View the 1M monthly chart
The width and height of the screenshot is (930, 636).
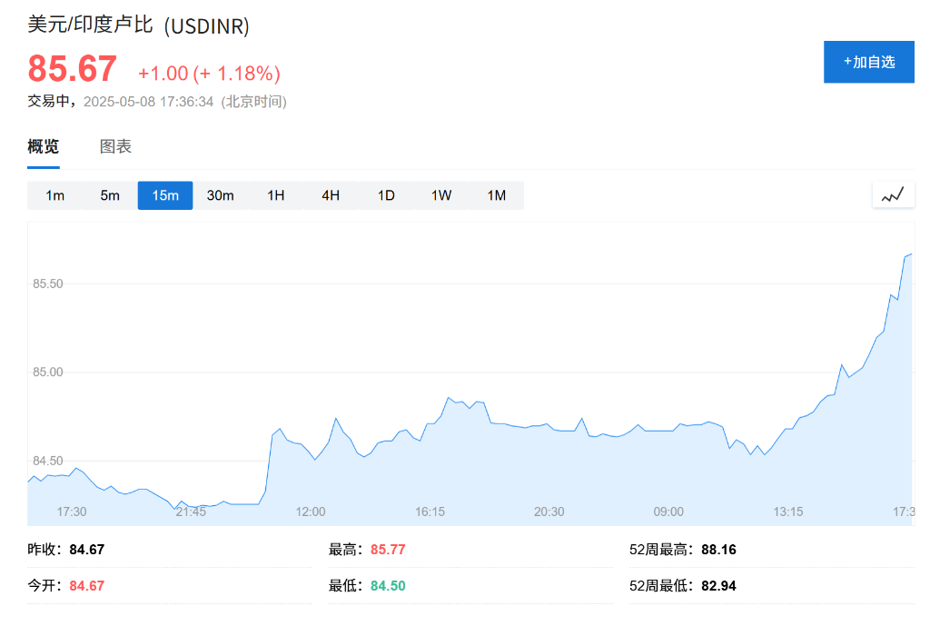(496, 195)
